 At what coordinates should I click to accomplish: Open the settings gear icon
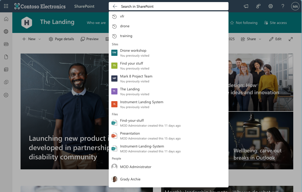click(x=271, y=6)
